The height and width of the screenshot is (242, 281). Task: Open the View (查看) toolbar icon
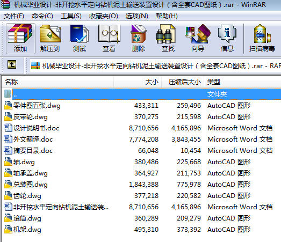109,39
